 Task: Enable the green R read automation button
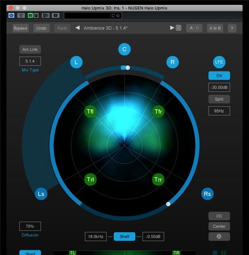[30, 16]
